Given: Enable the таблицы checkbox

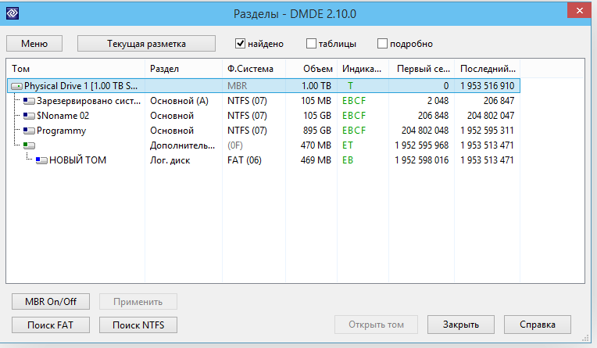Looking at the screenshot, I should pyautogui.click(x=311, y=44).
